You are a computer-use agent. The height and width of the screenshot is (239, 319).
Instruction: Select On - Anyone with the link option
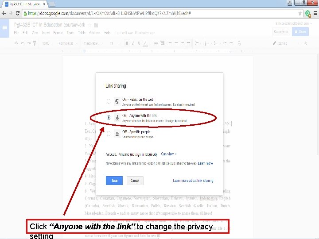109,117
